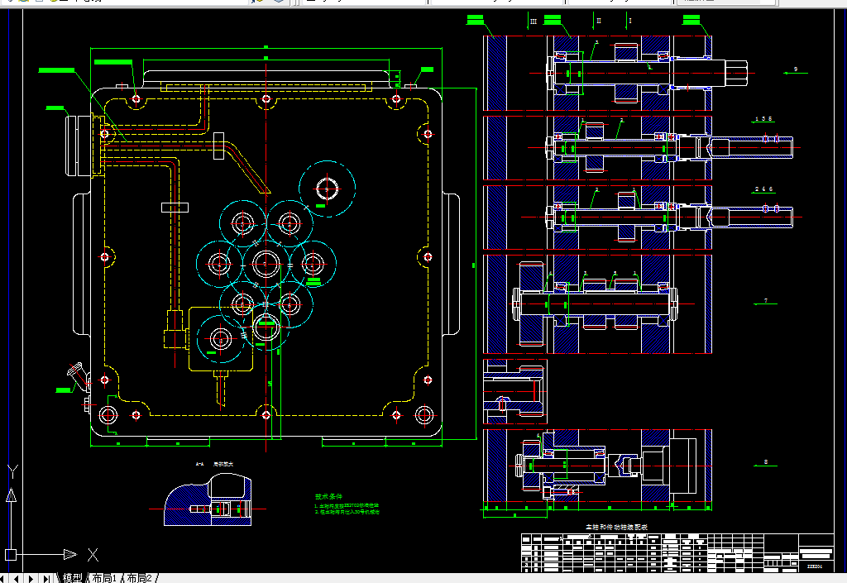Screen dimensions: 847x583
Task: Click the X axis label of UCS
Action: (x=93, y=554)
